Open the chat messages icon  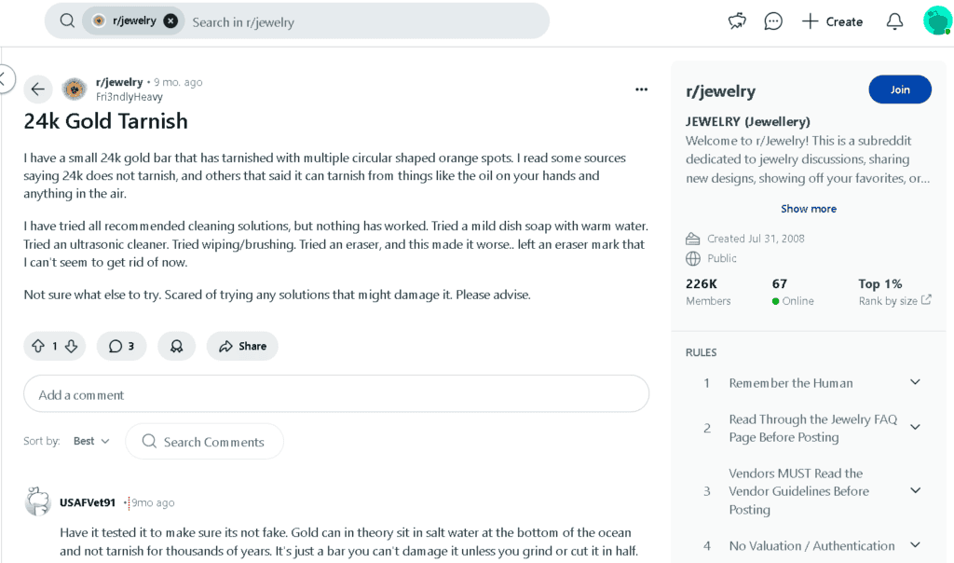tap(772, 22)
